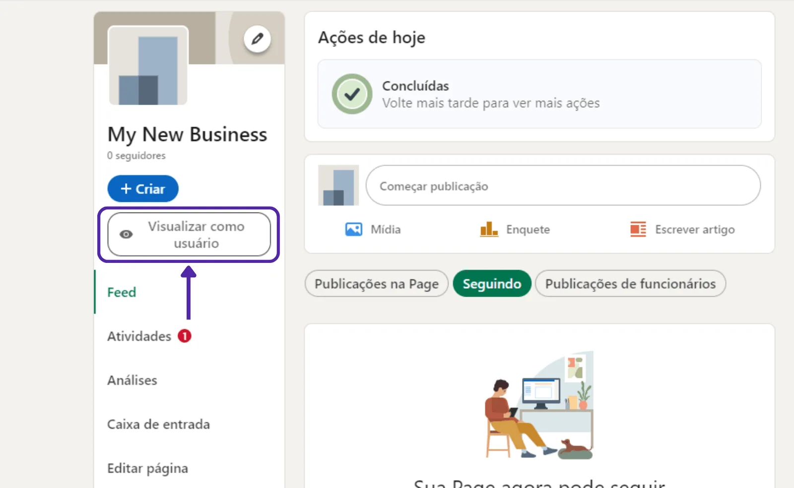
Task: Click the Criar button
Action: point(143,189)
